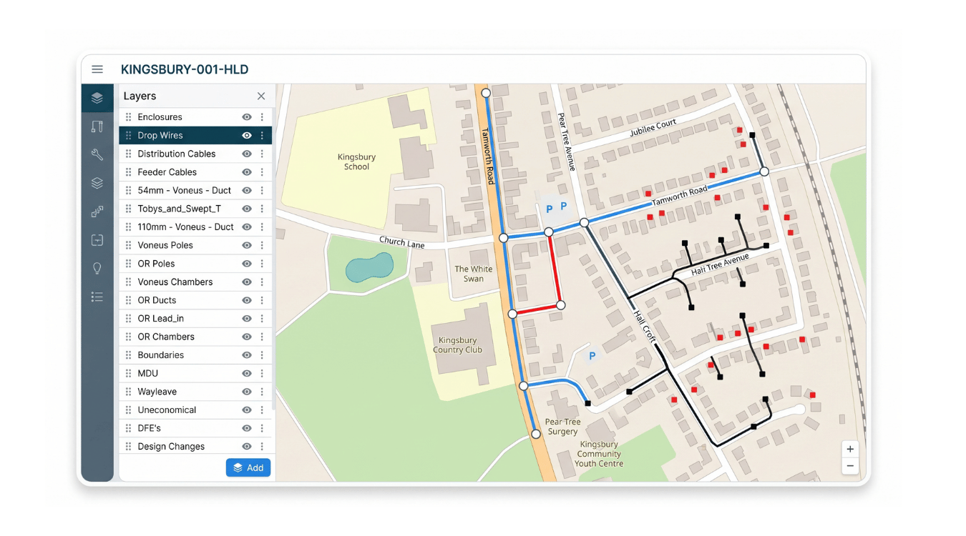Open options menu for Uneconomical layer
966x536 pixels.
(262, 410)
